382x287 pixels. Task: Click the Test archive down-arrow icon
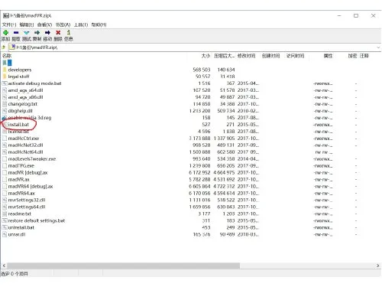pos(27,33)
